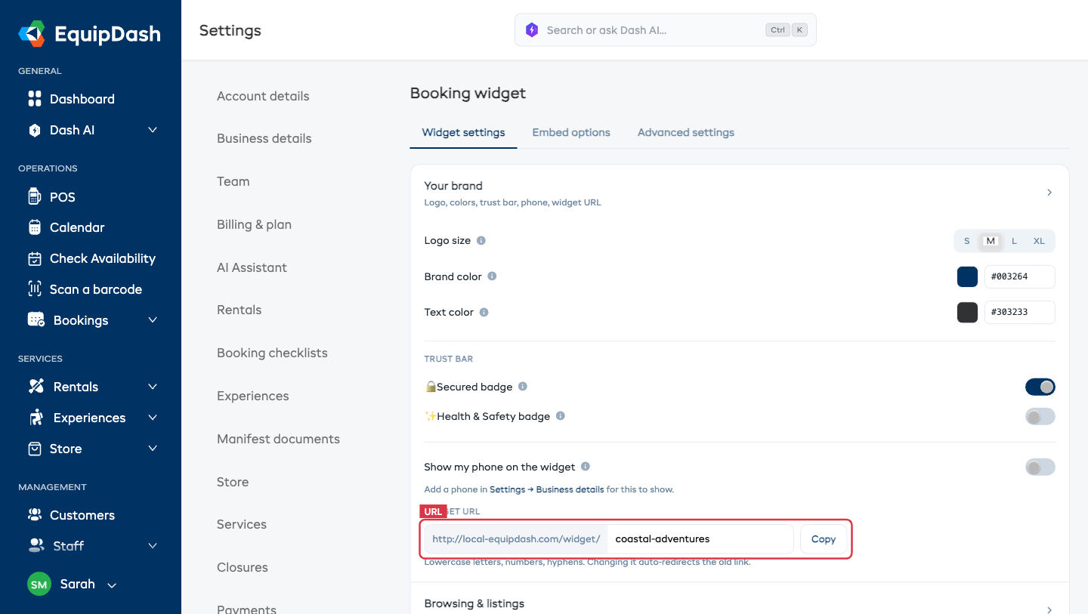1088x614 pixels.
Task: Expand the Rentals sidebar chevron
Action: tap(153, 387)
